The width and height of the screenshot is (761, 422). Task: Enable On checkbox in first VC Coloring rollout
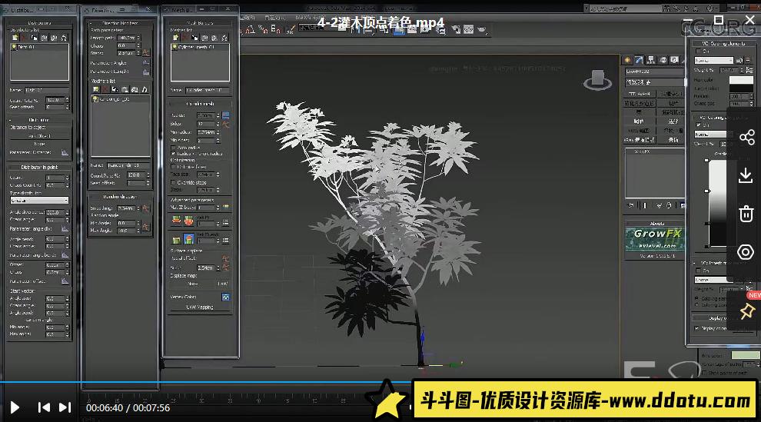(x=699, y=51)
